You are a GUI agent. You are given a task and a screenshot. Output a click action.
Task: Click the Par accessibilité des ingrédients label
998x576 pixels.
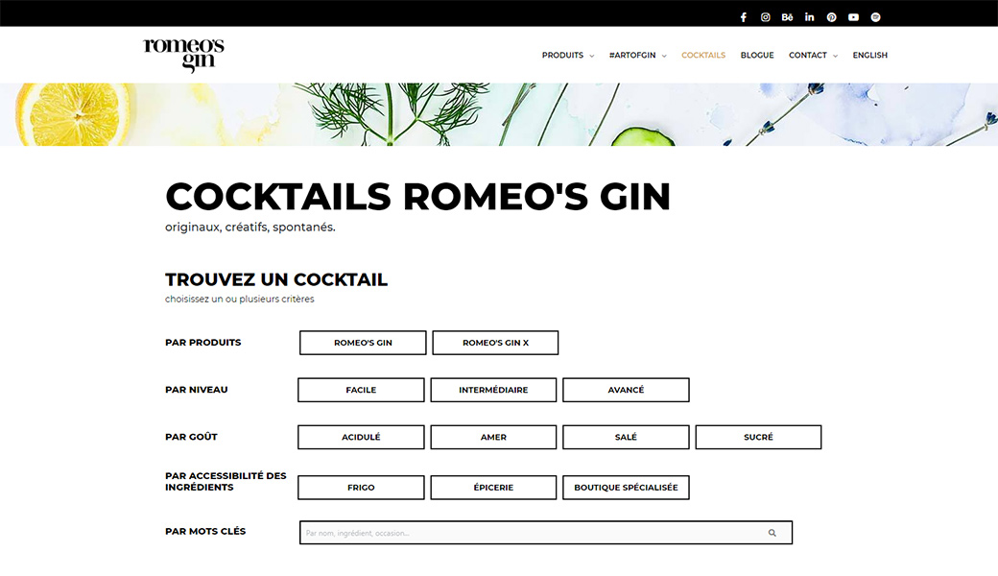pos(226,481)
